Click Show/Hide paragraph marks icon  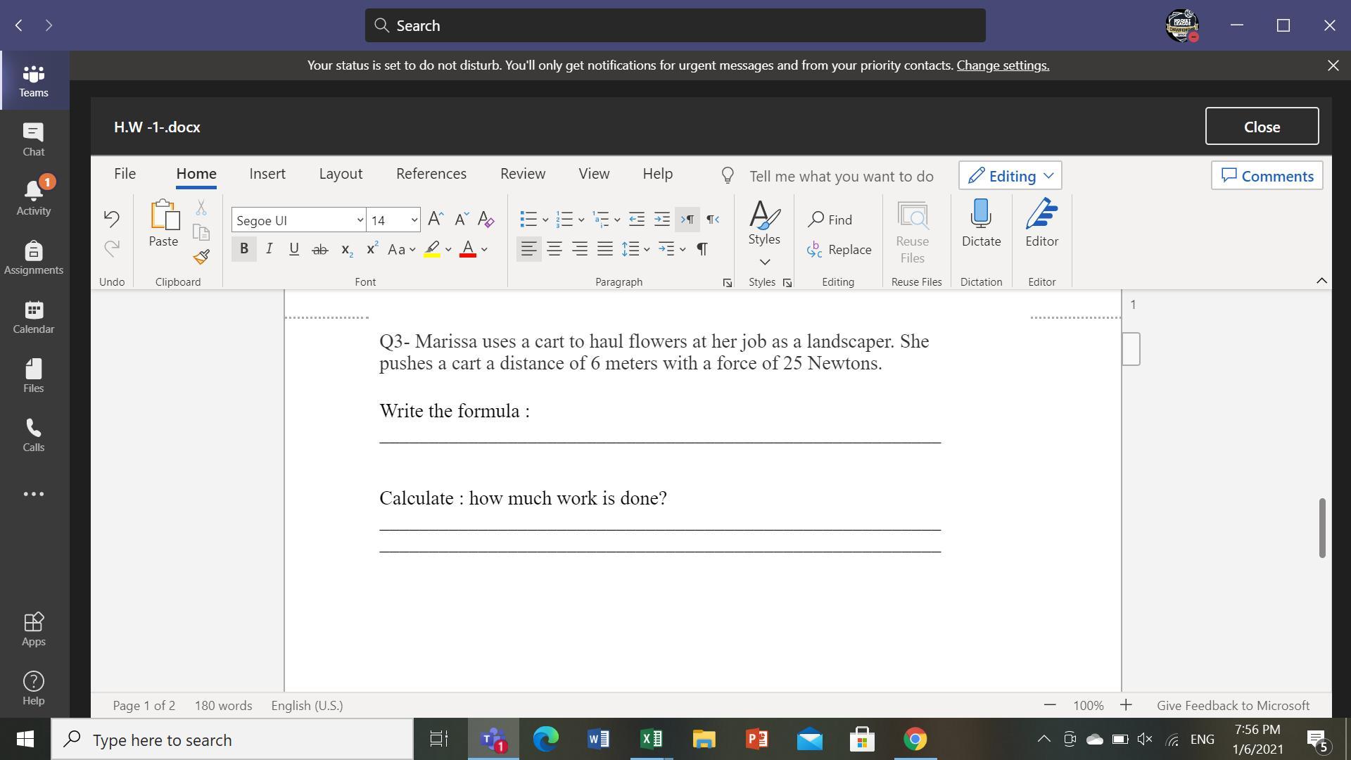[x=702, y=249]
